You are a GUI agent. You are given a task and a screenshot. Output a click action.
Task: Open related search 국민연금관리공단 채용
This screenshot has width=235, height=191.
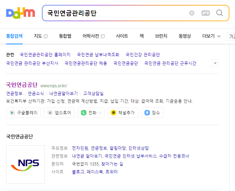(x=86, y=63)
